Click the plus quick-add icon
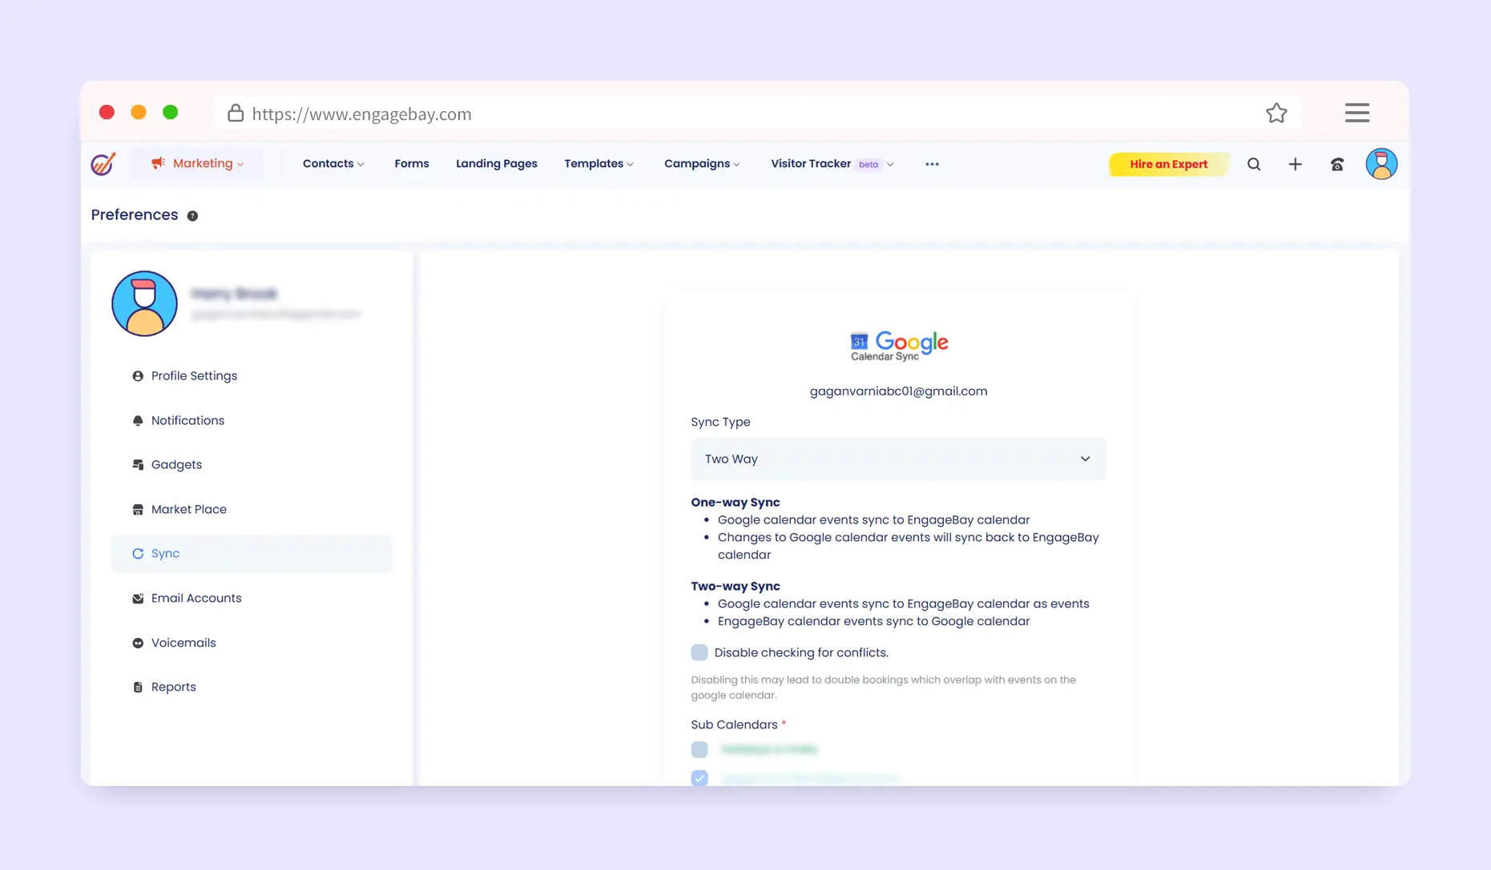The width and height of the screenshot is (1491, 870). pyautogui.click(x=1295, y=164)
